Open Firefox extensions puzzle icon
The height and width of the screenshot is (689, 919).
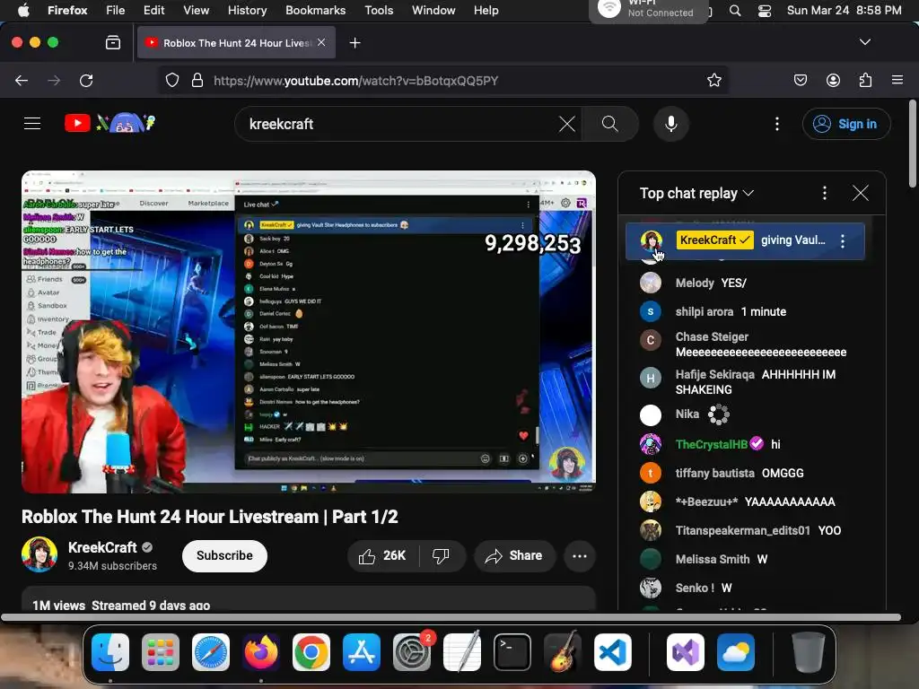(865, 80)
